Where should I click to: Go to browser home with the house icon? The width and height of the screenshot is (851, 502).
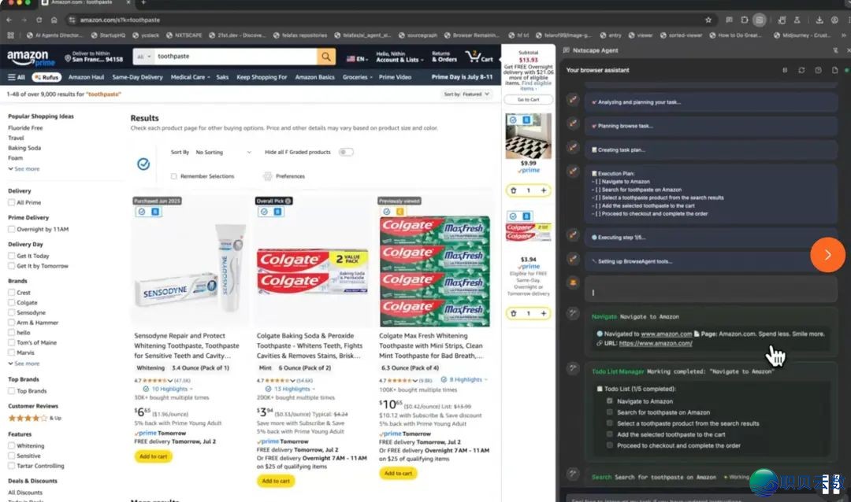click(x=54, y=20)
